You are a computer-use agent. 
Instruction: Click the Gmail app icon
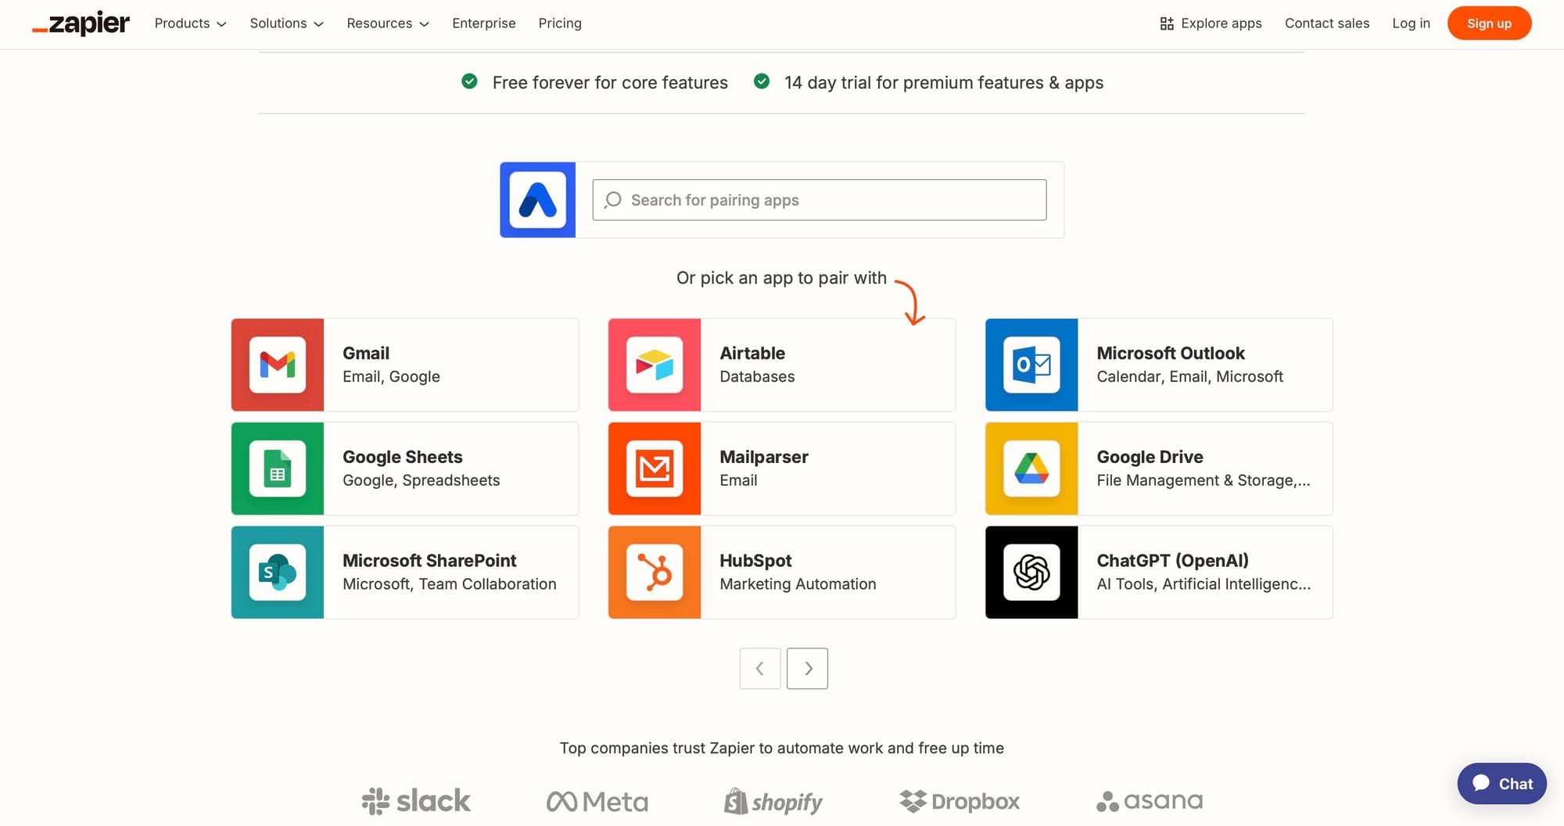coord(278,365)
